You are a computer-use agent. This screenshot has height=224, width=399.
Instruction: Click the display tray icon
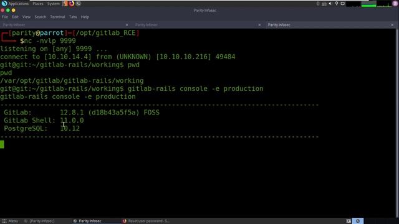343,4
